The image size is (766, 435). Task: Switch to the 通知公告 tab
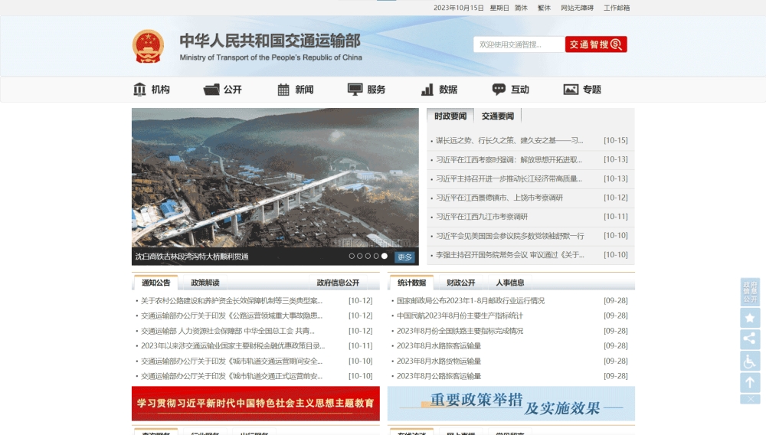click(x=155, y=283)
